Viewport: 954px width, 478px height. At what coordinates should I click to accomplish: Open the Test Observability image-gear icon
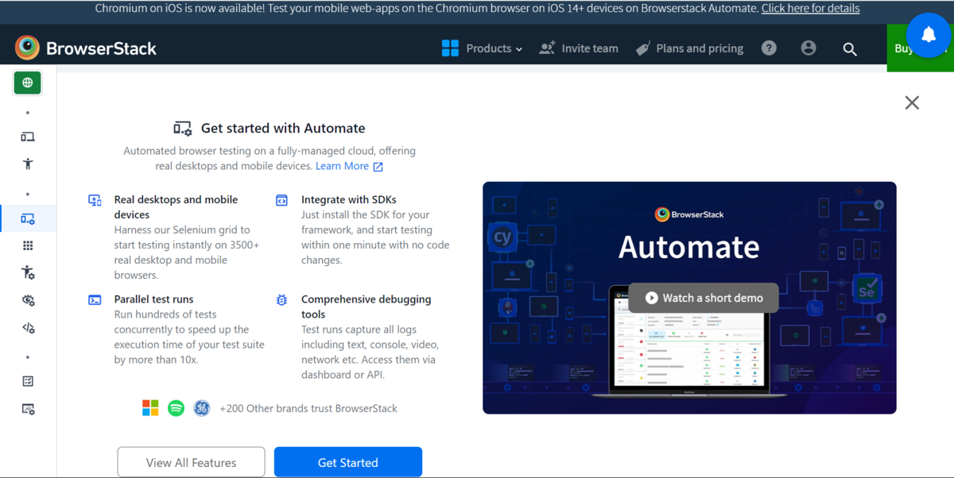(28, 409)
